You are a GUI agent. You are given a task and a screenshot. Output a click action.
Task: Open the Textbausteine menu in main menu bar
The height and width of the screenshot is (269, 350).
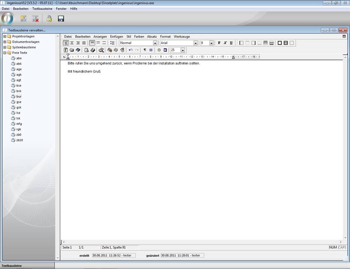pyautogui.click(x=42, y=9)
